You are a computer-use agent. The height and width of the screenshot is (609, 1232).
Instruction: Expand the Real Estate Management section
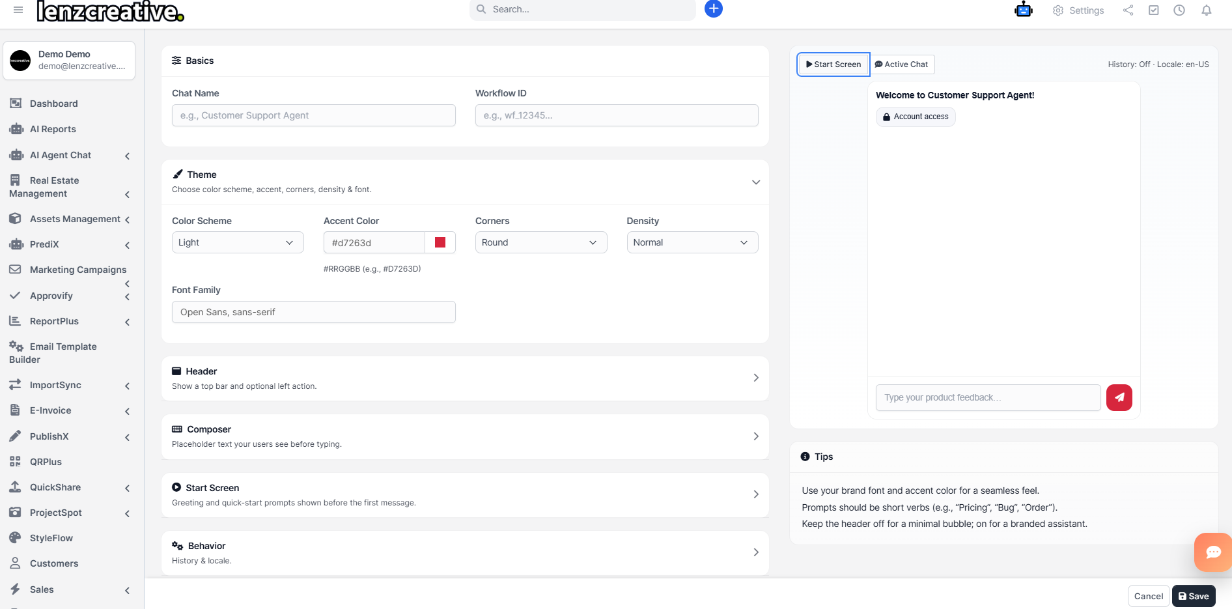(x=128, y=194)
